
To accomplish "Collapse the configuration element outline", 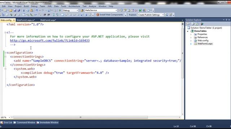I will pos(5,53).
